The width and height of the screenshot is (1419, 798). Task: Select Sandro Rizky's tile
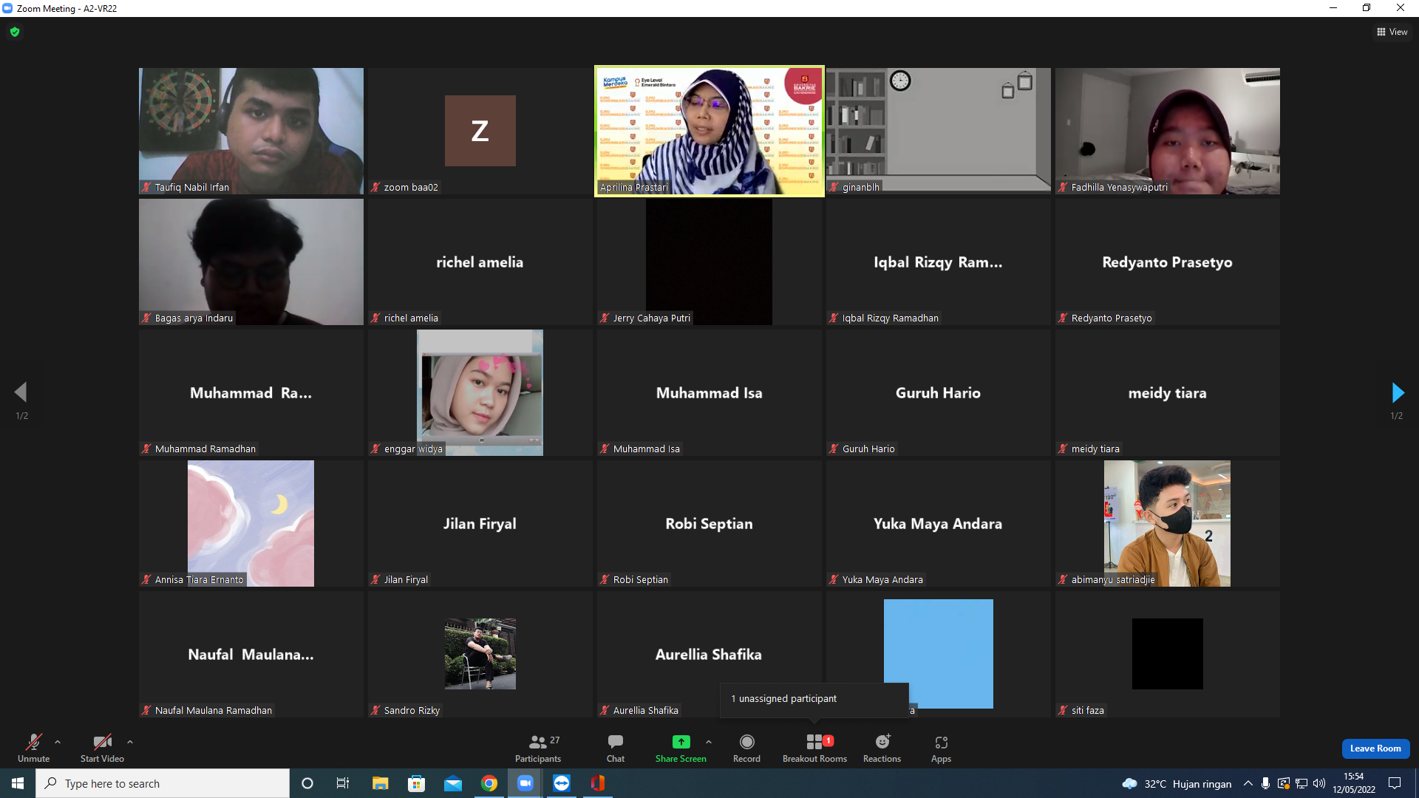pyautogui.click(x=480, y=654)
